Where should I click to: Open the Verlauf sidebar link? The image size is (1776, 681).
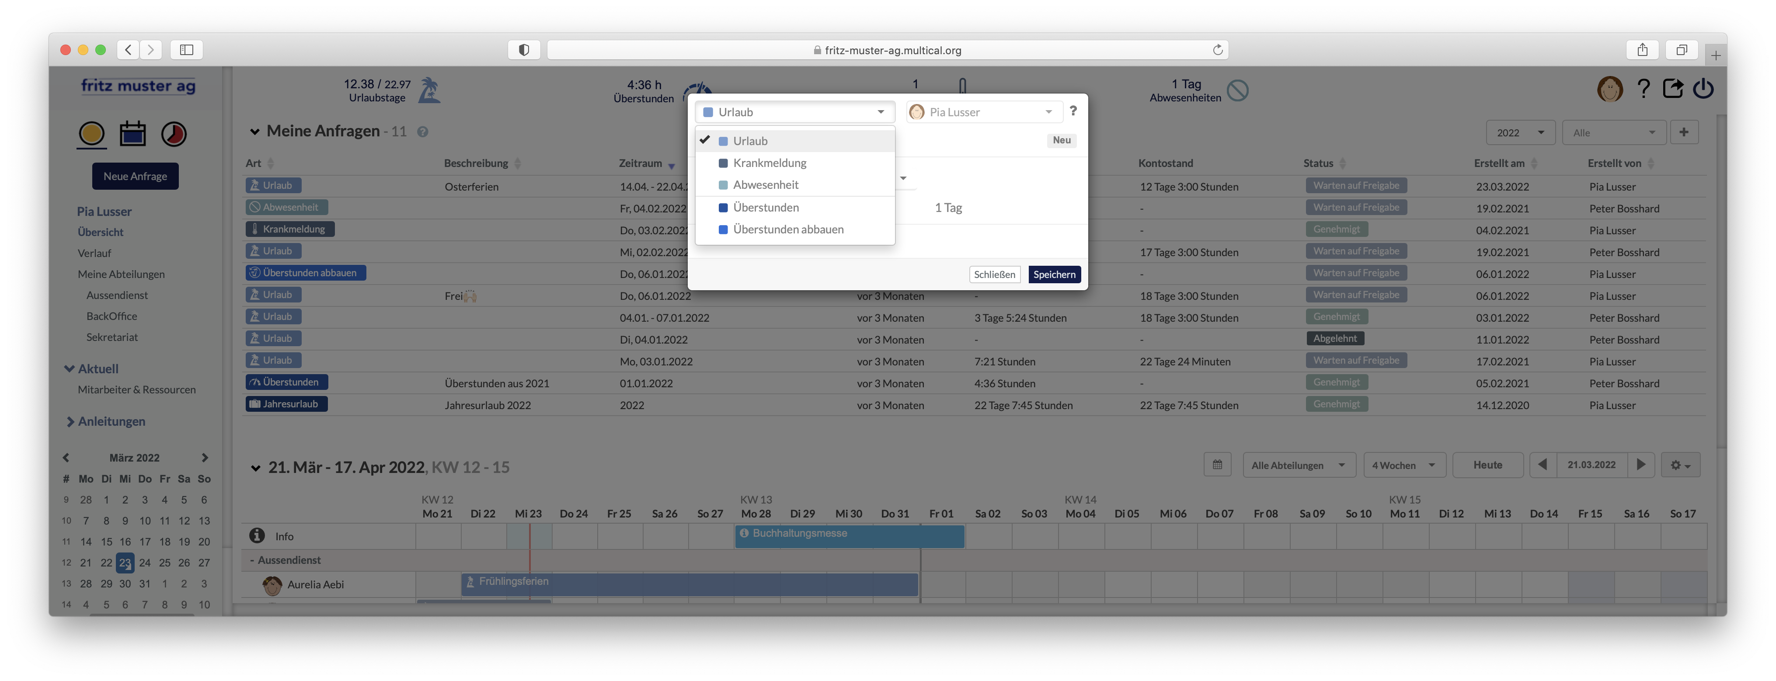94,253
